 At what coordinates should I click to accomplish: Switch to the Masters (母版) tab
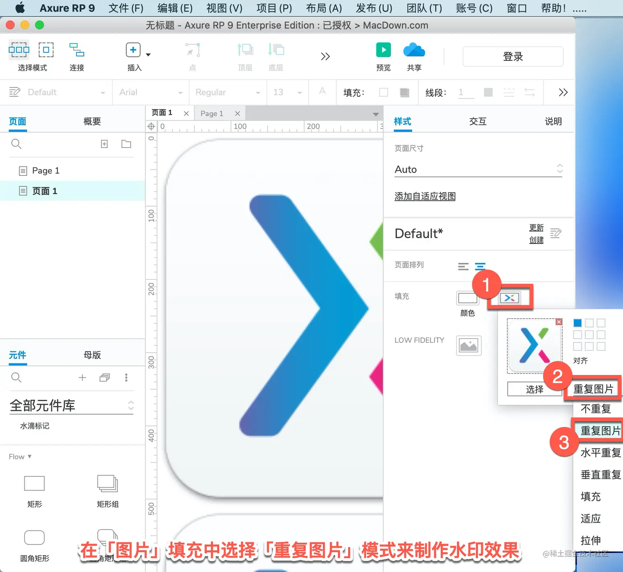[92, 355]
